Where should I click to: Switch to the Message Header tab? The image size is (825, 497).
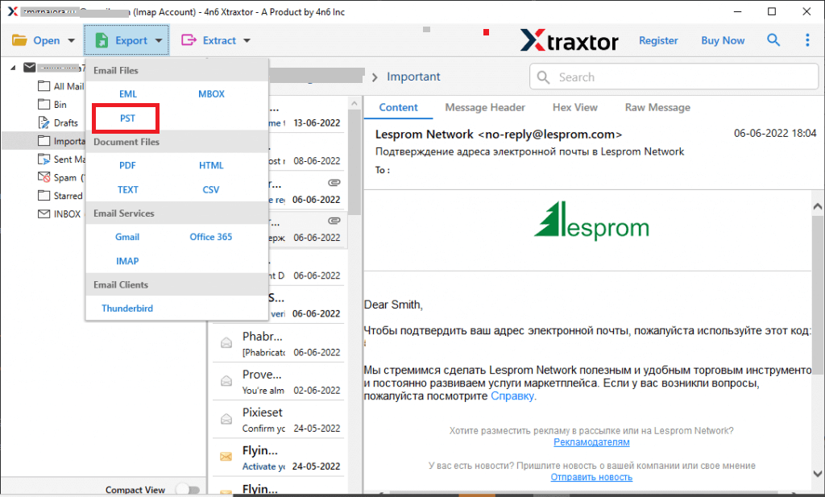[x=484, y=107]
